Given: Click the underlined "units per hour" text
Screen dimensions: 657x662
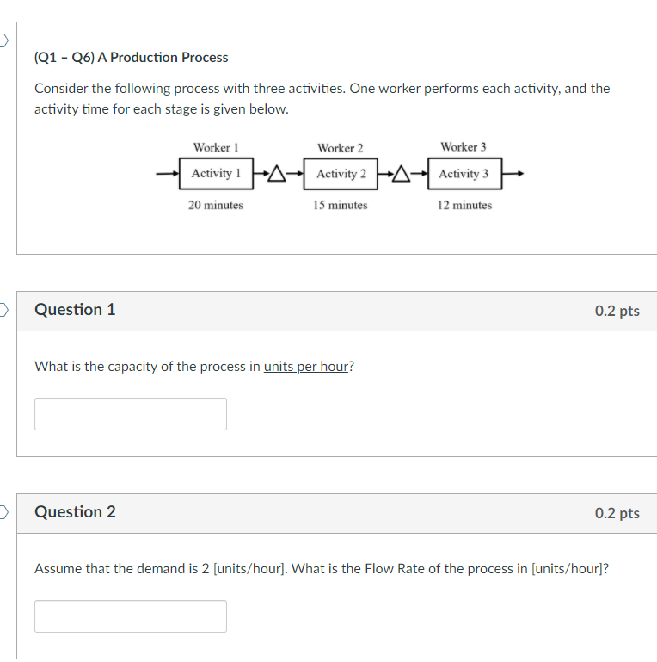Looking at the screenshot, I should (x=305, y=367).
